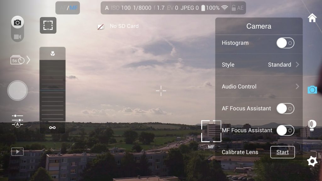322x181 pixels.
Task: Turn on MF Focus Assistant
Action: pyautogui.click(x=285, y=130)
